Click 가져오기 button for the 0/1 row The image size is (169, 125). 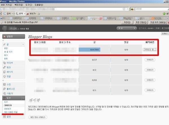tap(150, 90)
